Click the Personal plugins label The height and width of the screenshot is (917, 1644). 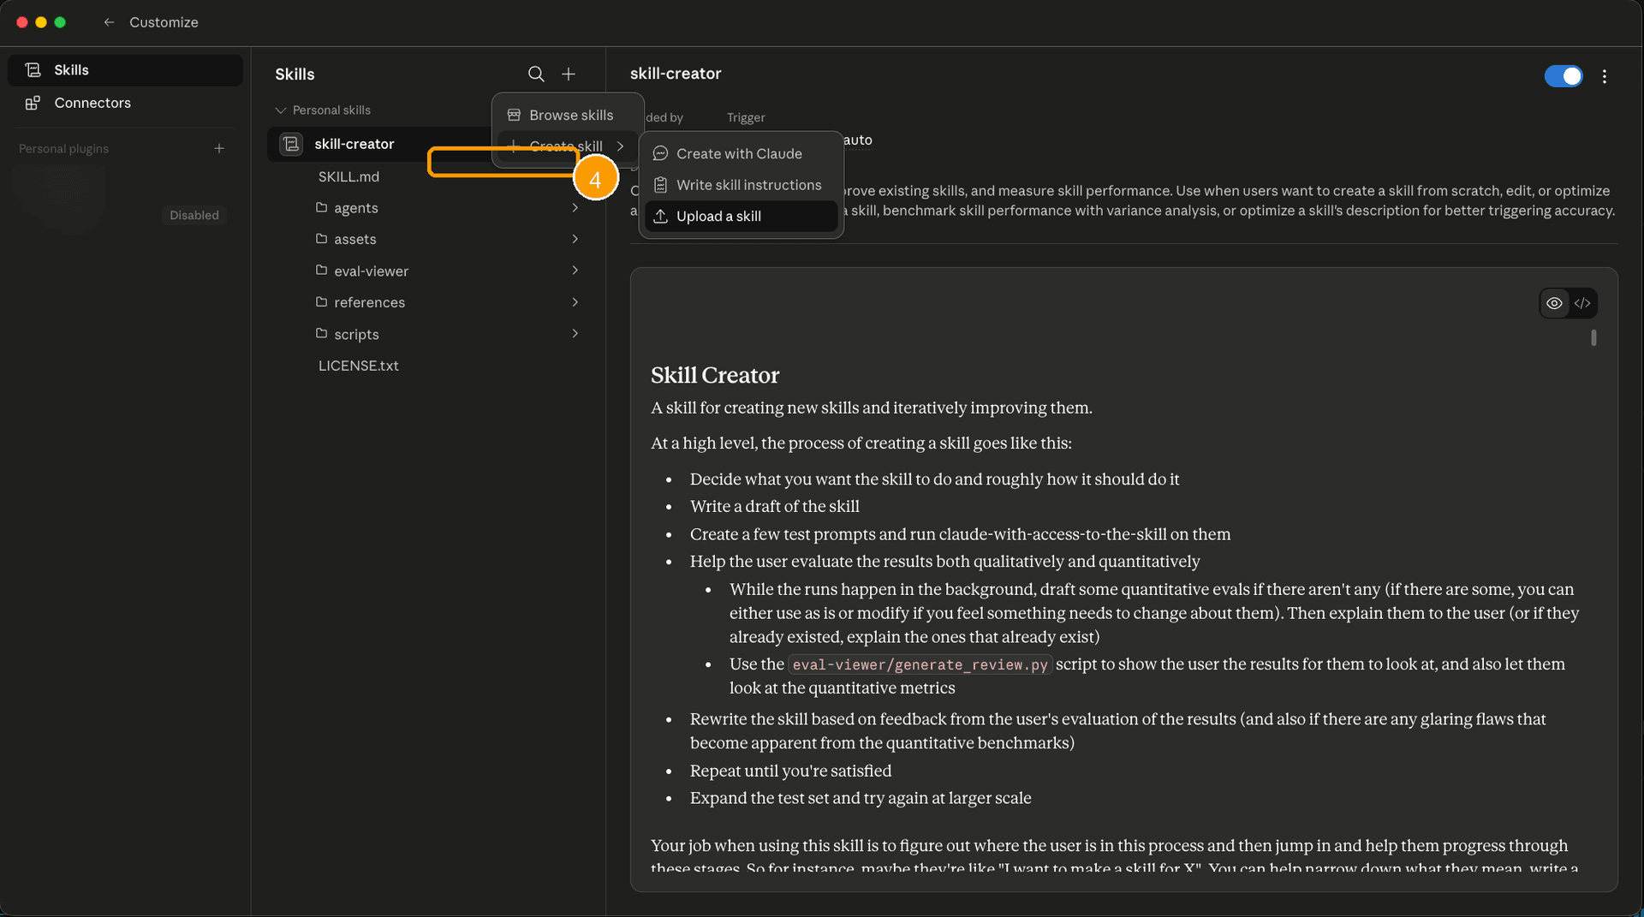coord(63,149)
